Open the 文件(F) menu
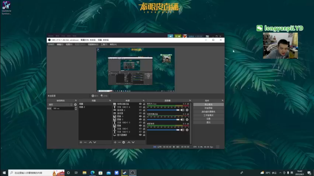The height and width of the screenshot is (176, 314). [51, 45]
